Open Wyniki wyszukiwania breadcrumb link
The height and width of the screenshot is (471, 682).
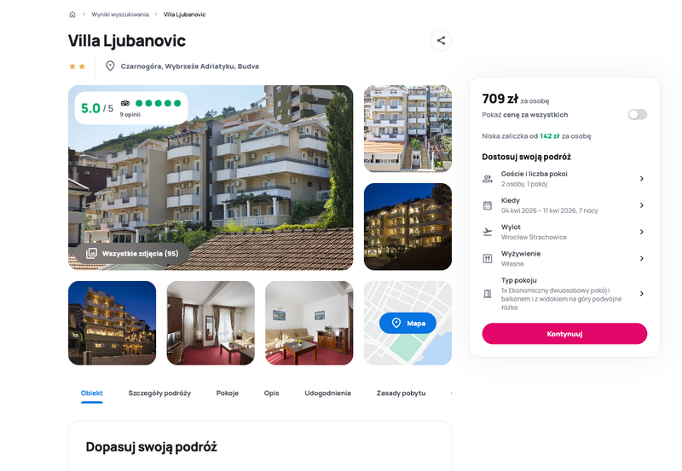coord(120,14)
